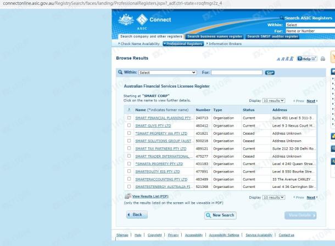
Task: Open SMART GUYS PTY LTD details
Action: 153,126
